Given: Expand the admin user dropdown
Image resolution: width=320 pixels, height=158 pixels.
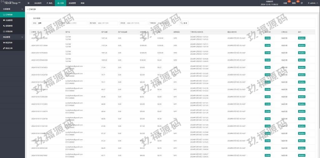Looking at the screenshot, I should (312, 3).
